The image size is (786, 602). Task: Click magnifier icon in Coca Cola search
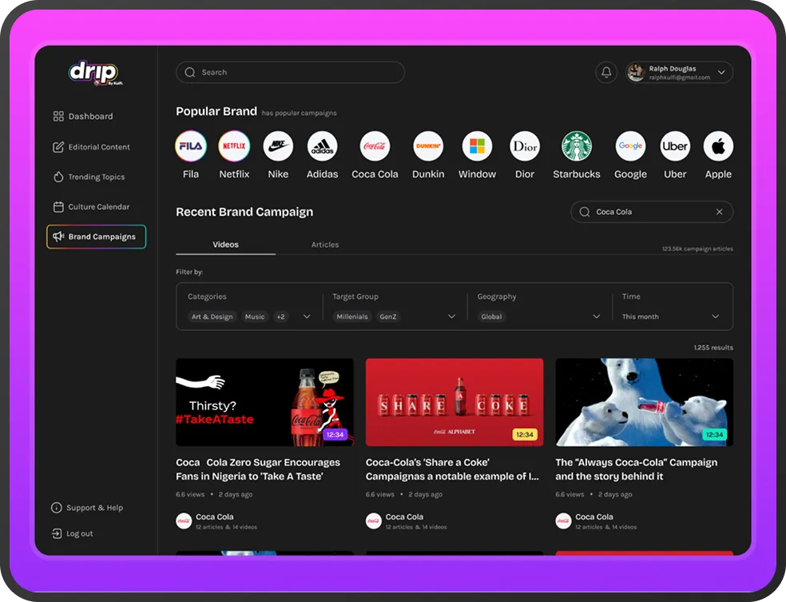(585, 212)
